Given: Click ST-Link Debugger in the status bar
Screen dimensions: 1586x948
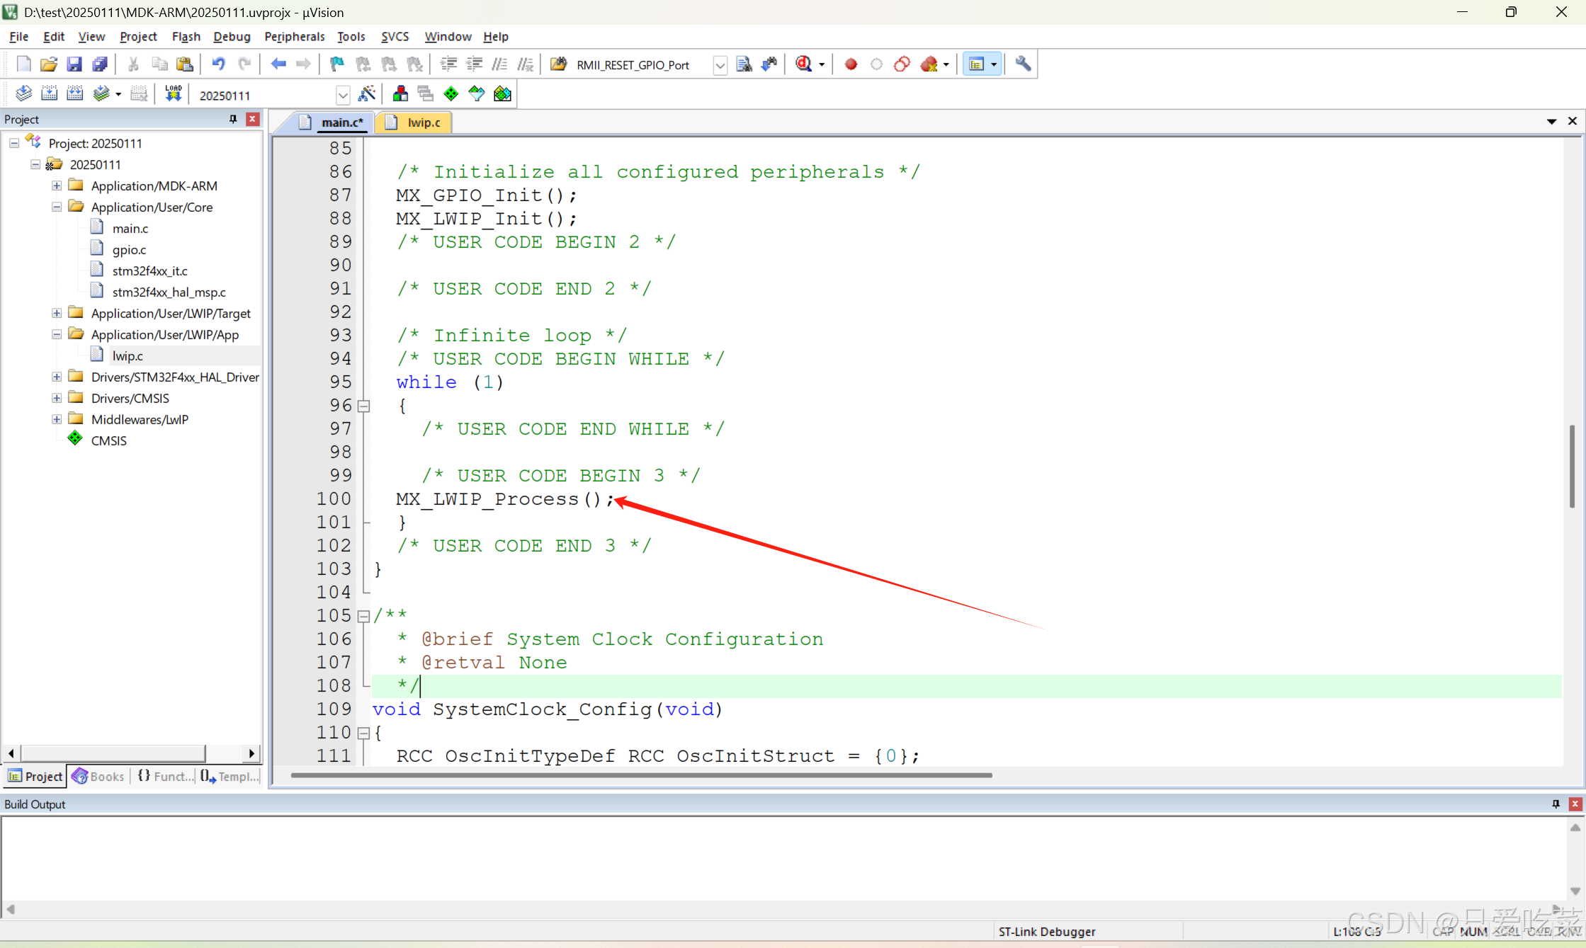Looking at the screenshot, I should point(1047,931).
